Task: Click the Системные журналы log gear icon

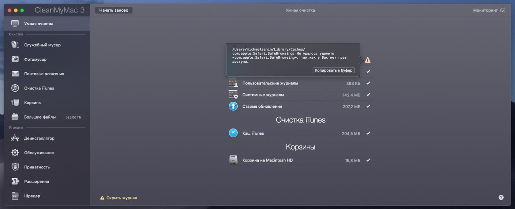Action: click(233, 95)
